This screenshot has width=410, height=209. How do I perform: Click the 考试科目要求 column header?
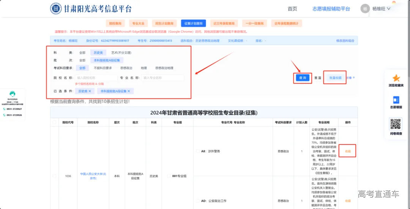(283, 122)
